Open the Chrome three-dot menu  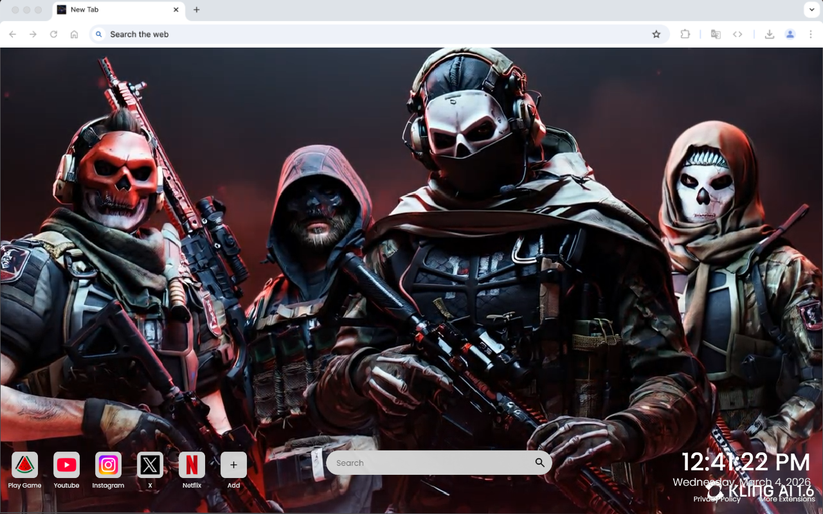click(811, 34)
